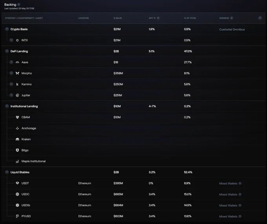Click the Kamino logo icon
This screenshot has width=267, height=224.
coord(17,84)
